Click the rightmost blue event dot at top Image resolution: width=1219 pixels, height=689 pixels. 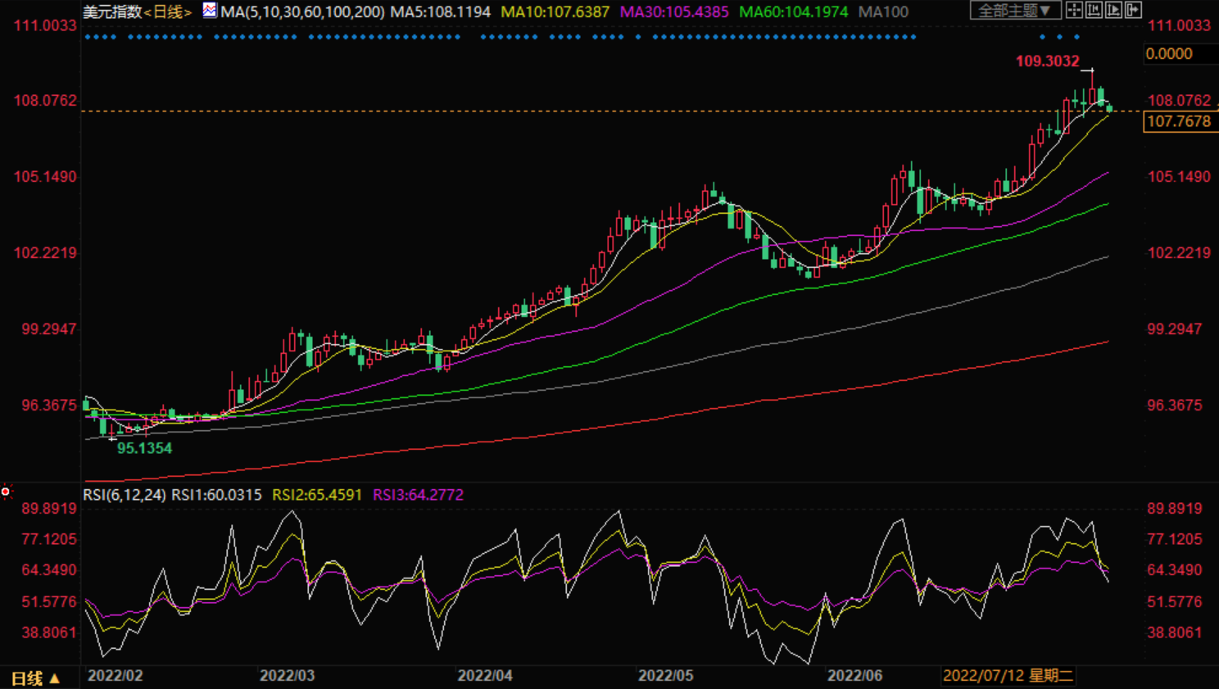[x=1076, y=37]
